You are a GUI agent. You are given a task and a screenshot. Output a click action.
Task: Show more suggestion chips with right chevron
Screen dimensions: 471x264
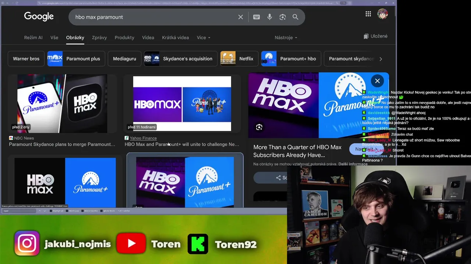point(380,59)
